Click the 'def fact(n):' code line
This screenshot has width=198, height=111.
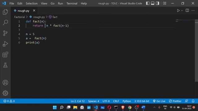36,22
